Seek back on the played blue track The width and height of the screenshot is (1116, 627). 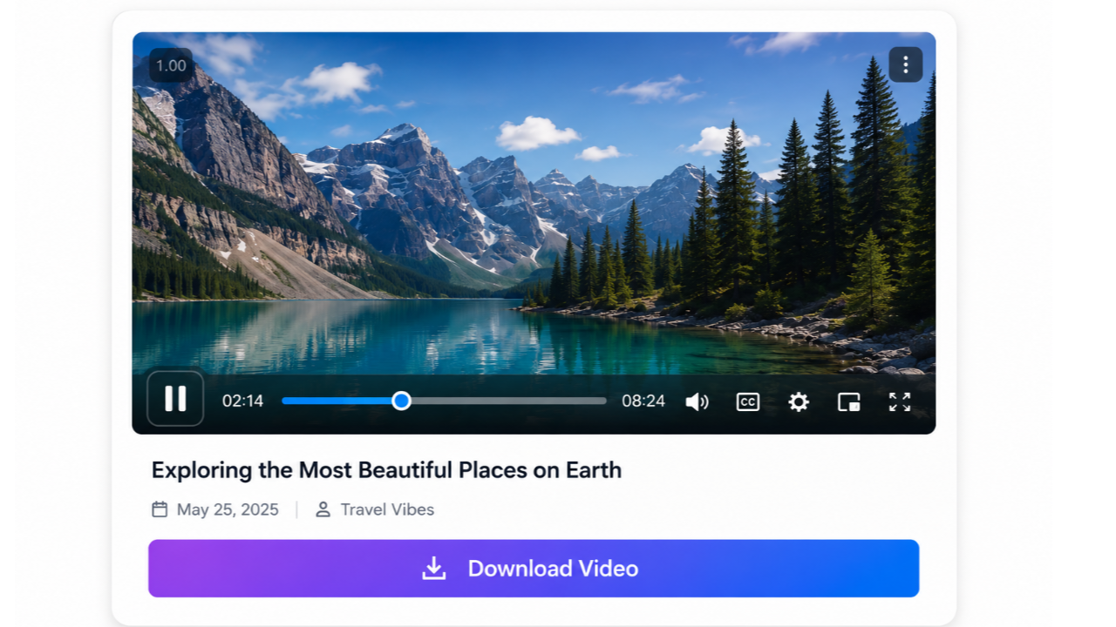coord(337,401)
